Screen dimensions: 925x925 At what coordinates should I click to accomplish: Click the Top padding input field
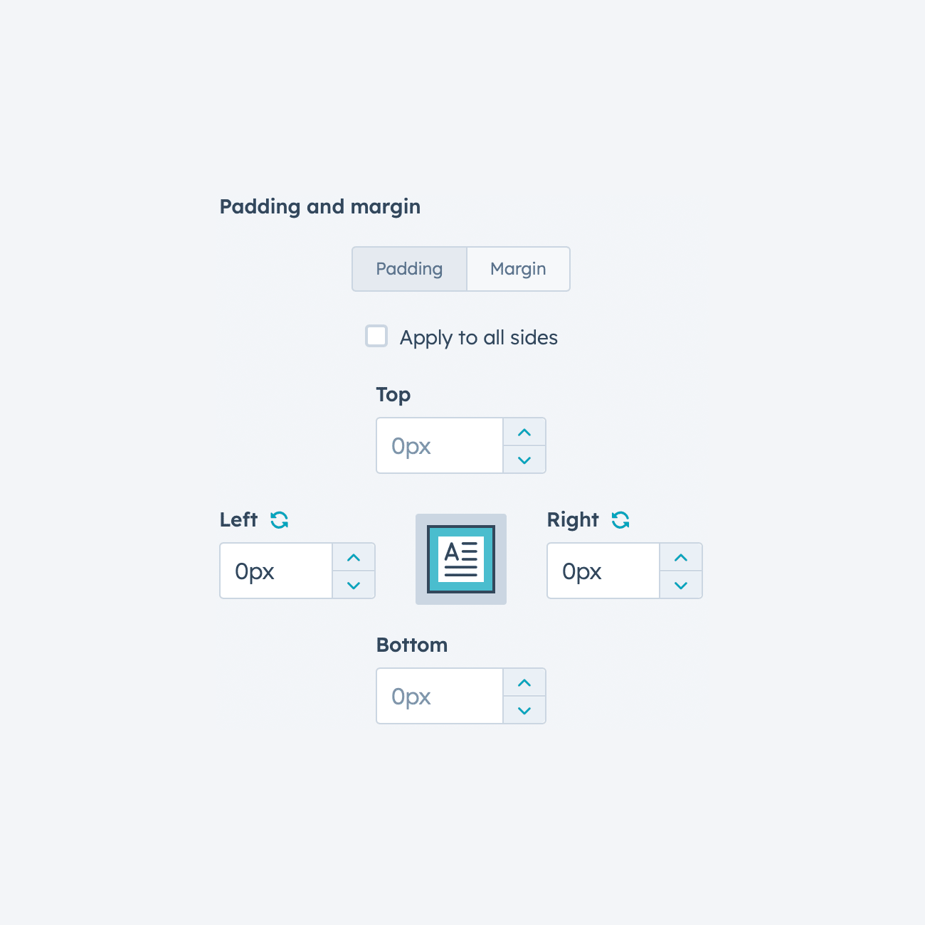440,445
